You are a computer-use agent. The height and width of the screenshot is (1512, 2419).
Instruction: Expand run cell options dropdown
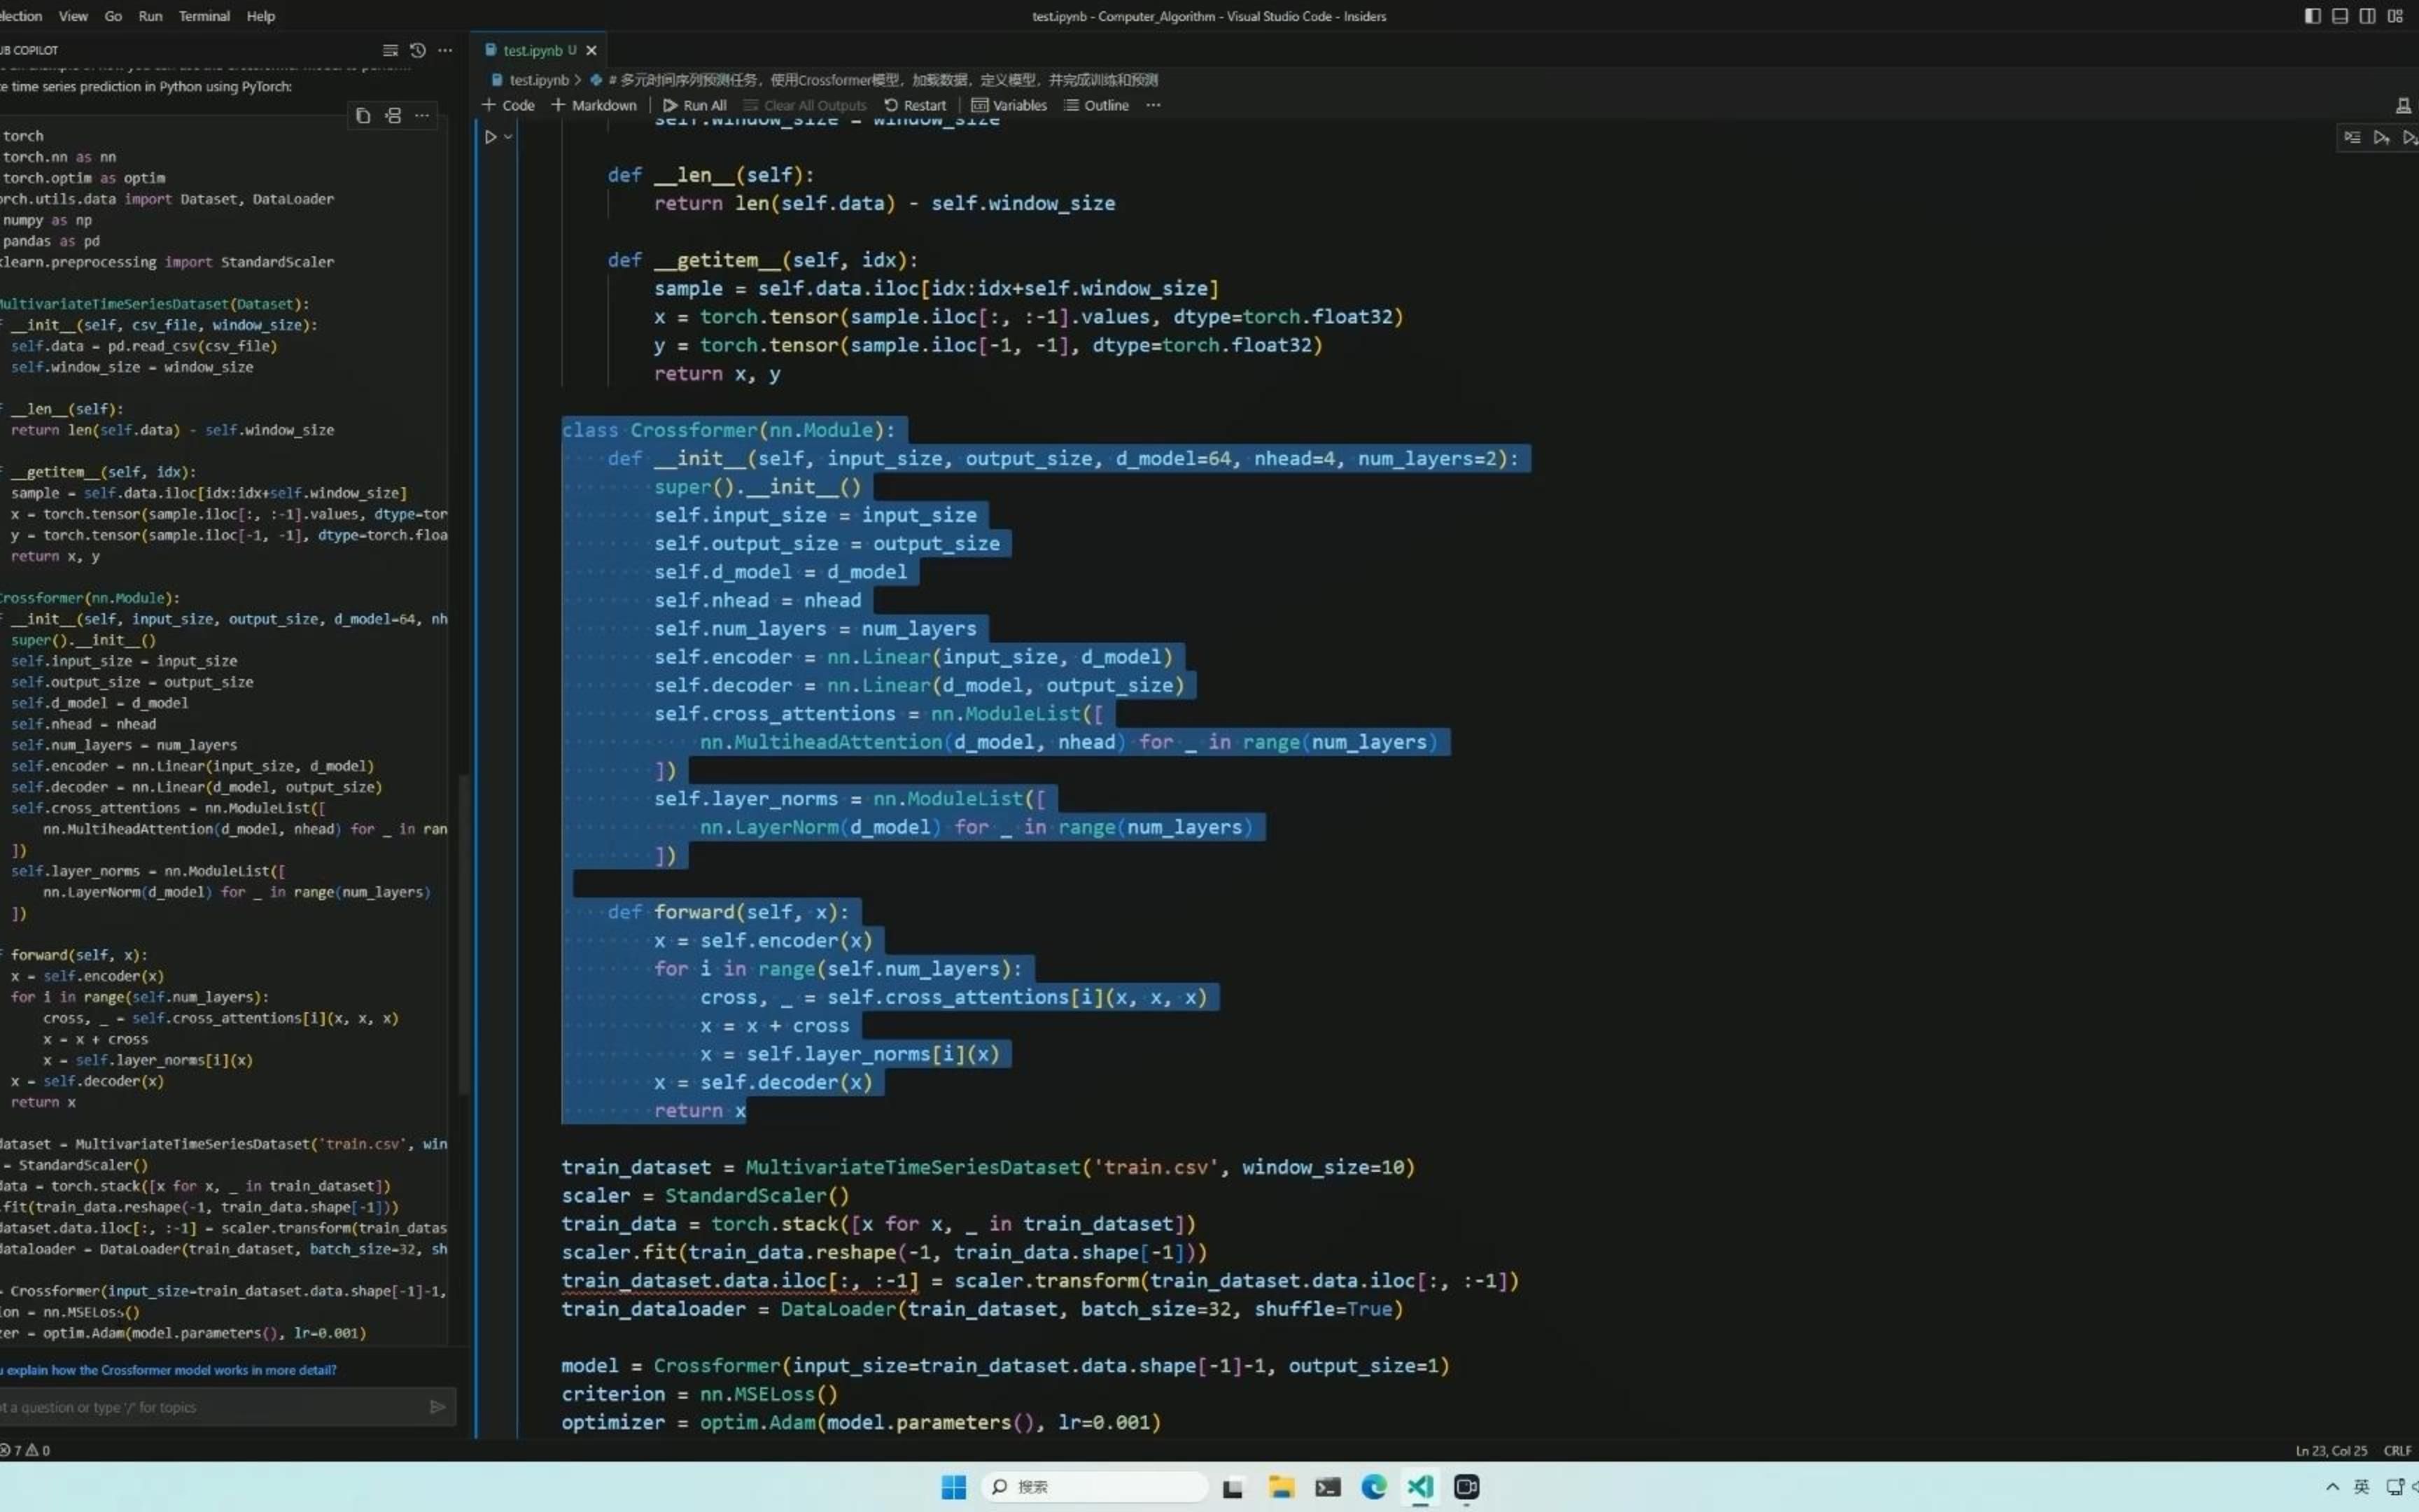pyautogui.click(x=507, y=137)
